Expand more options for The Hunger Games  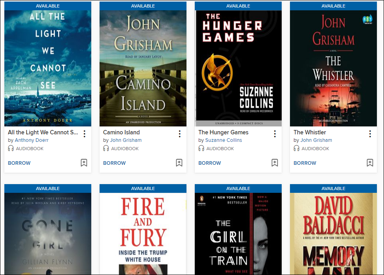[x=275, y=134]
